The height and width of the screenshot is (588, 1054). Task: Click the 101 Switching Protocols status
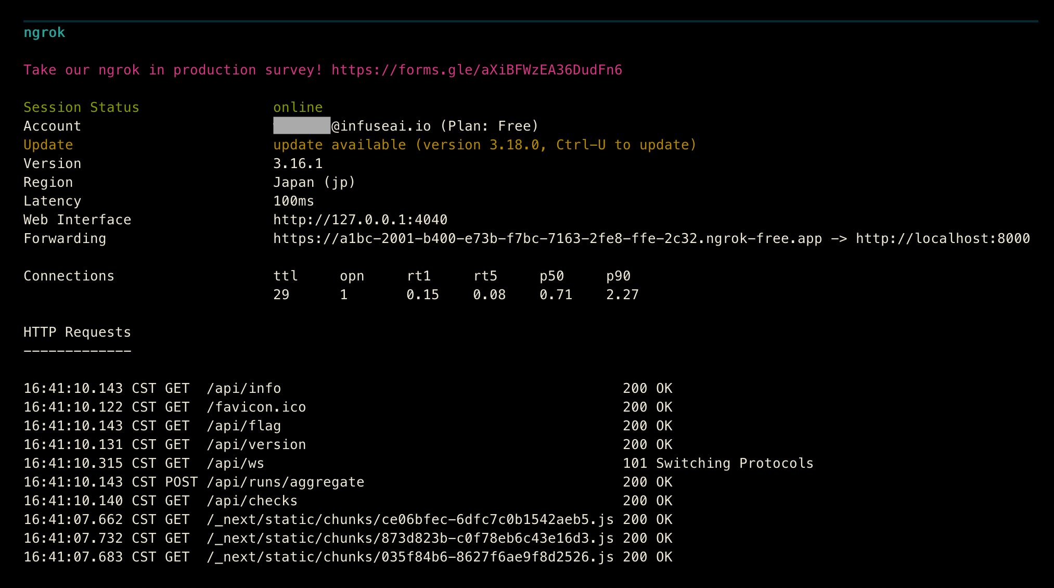[718, 463]
